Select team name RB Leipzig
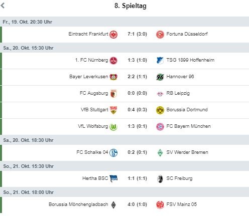Screen dimensions: 249x216 [x=178, y=93]
